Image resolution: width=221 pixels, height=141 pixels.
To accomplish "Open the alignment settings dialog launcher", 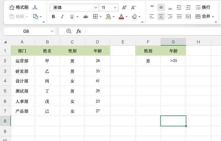I will pos(215,22).
